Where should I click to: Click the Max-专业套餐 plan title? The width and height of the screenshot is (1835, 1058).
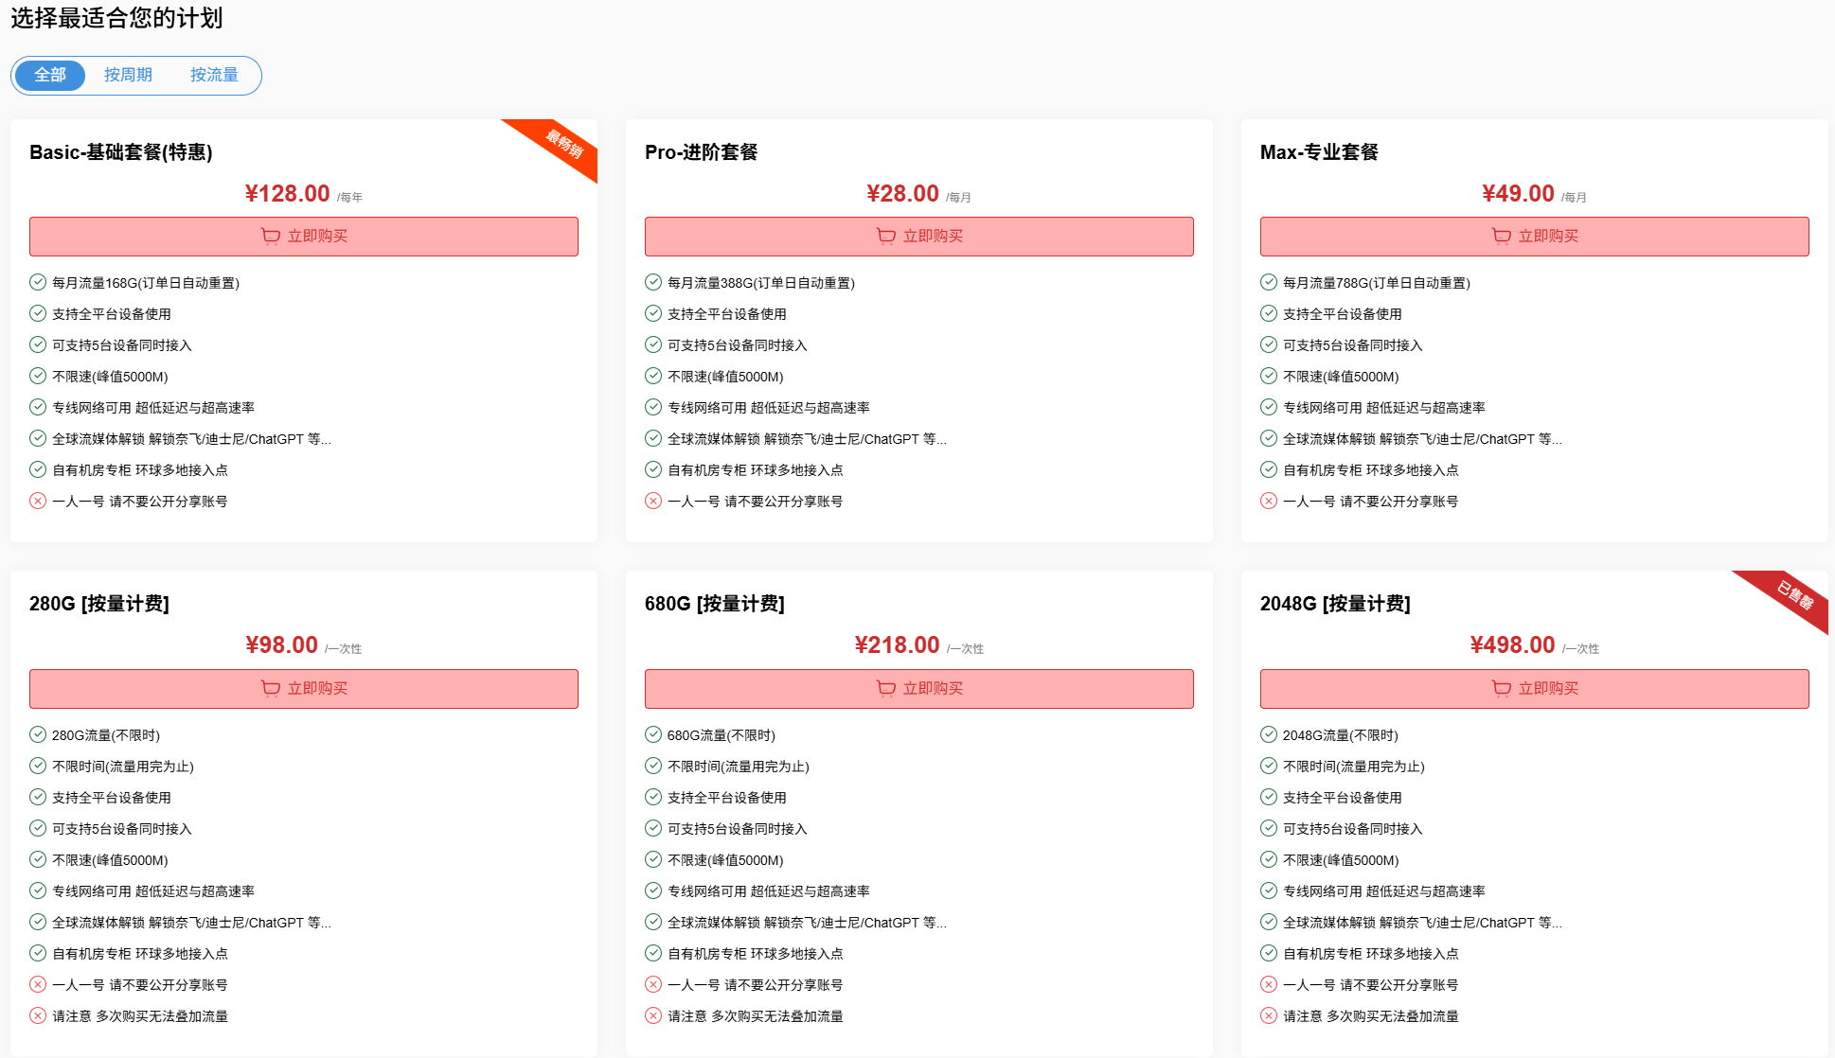1318,152
